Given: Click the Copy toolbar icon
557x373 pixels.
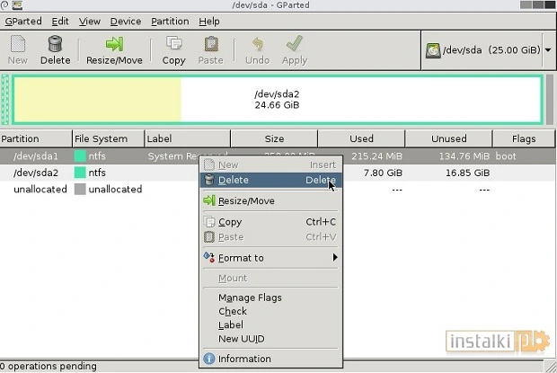Looking at the screenshot, I should [x=173, y=44].
